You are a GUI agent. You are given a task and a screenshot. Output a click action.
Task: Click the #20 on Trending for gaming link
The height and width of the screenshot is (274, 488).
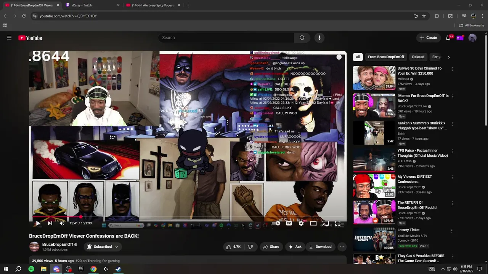98,261
